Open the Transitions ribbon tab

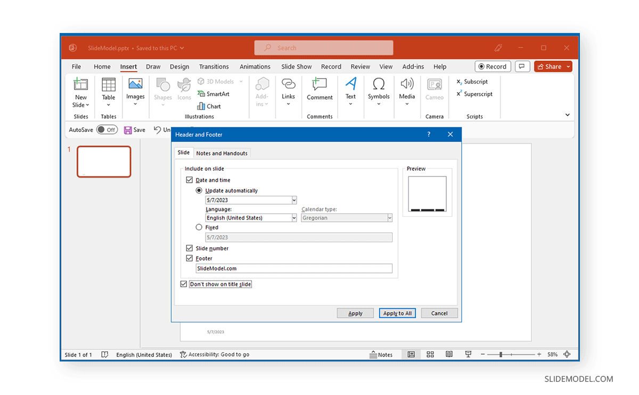pyautogui.click(x=214, y=66)
